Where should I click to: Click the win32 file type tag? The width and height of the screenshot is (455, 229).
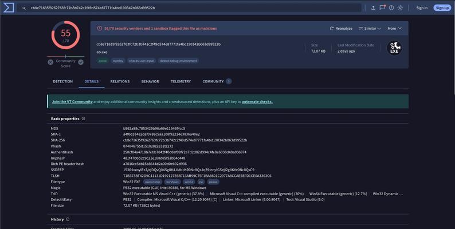click(x=189, y=182)
